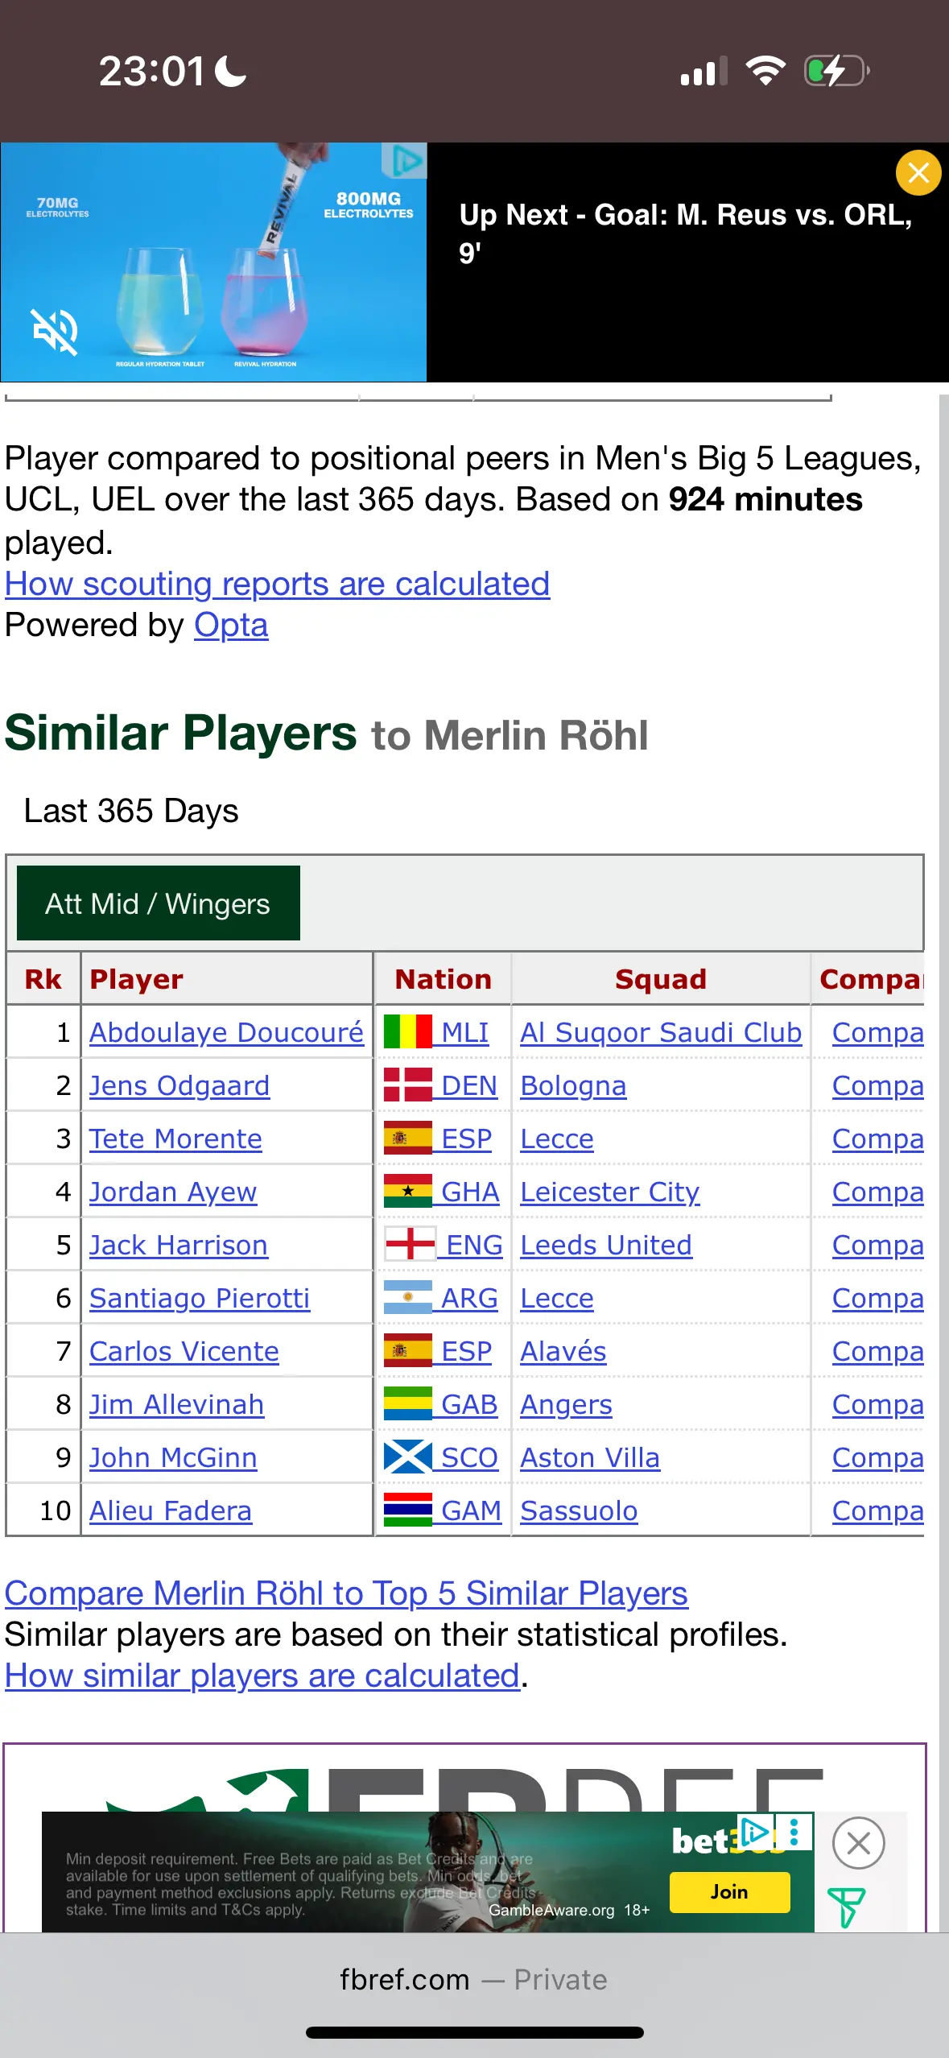Screen dimensions: 949x2058
Task: Tap the AdChoices icon on bet365 banner
Action: 756,1831
